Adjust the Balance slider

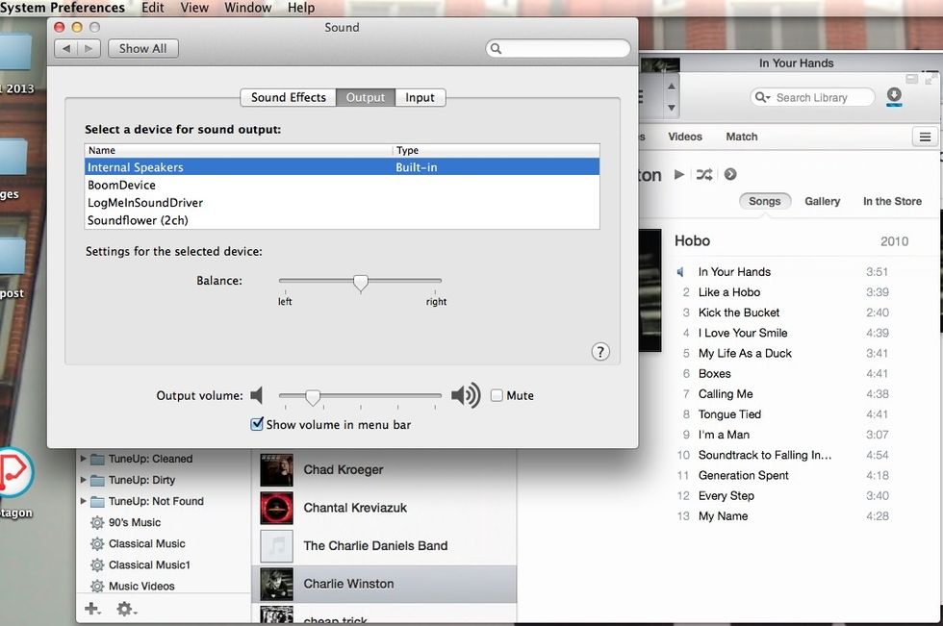(361, 282)
